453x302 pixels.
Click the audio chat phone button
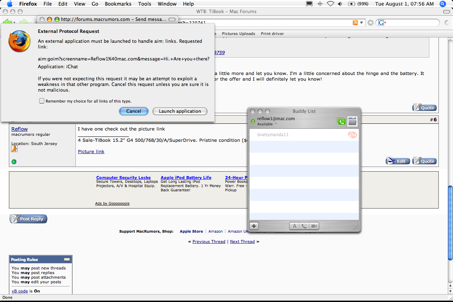(304, 226)
